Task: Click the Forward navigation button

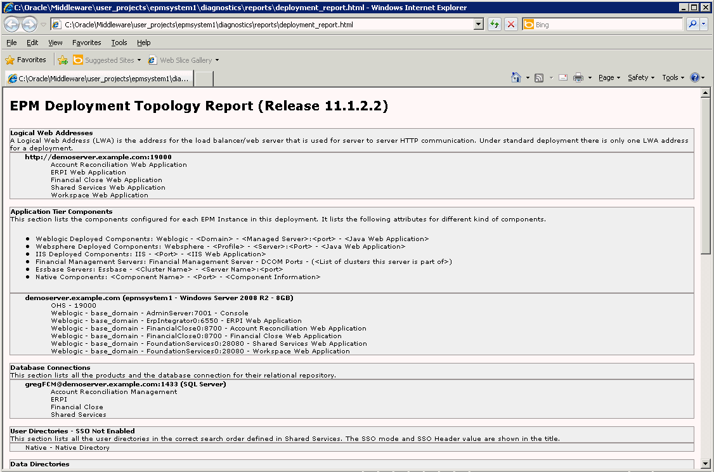Action: (x=30, y=25)
